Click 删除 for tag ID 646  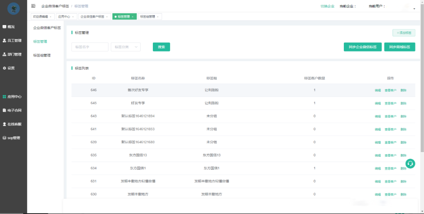403,91
